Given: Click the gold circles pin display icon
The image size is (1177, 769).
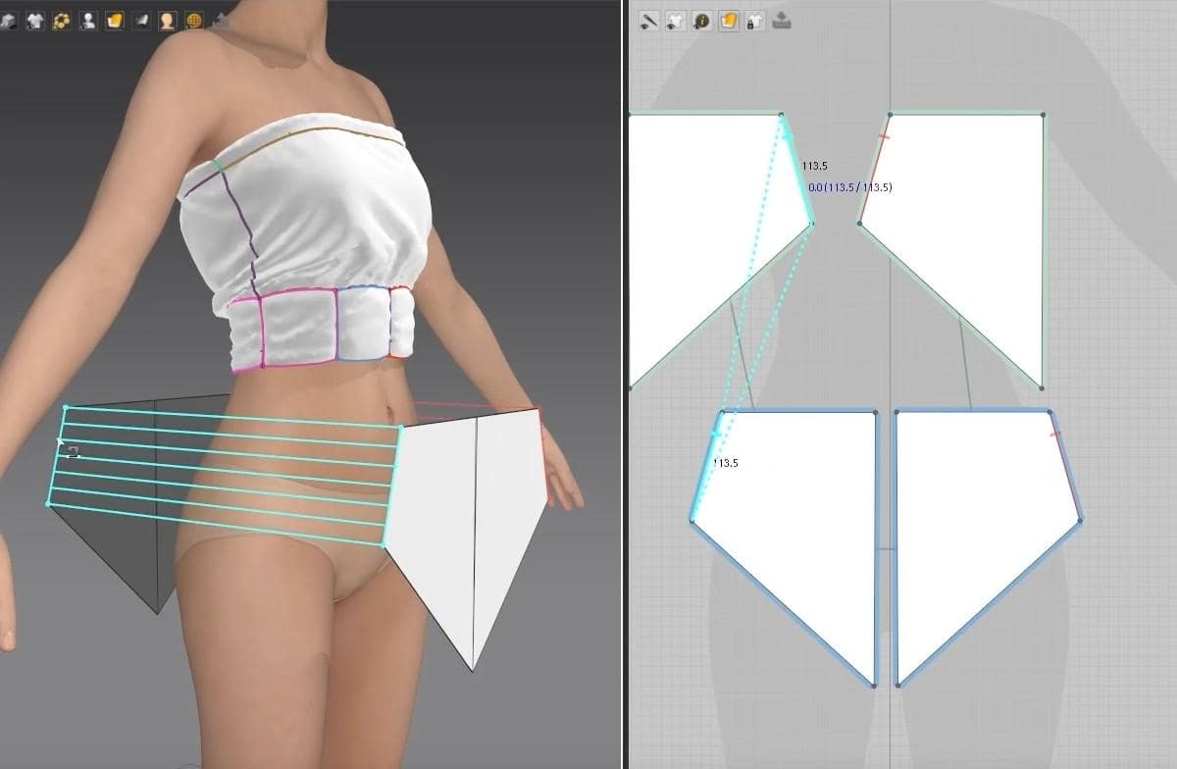Looking at the screenshot, I should pyautogui.click(x=62, y=20).
